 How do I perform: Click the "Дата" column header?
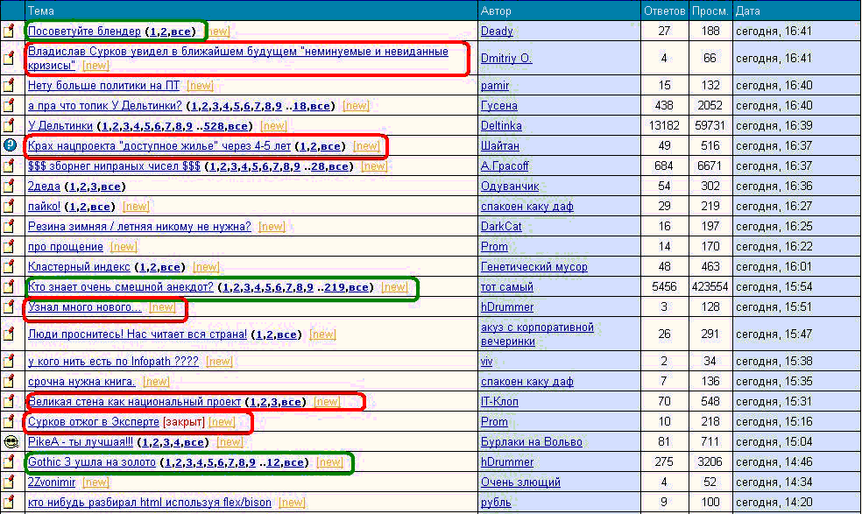click(x=748, y=11)
